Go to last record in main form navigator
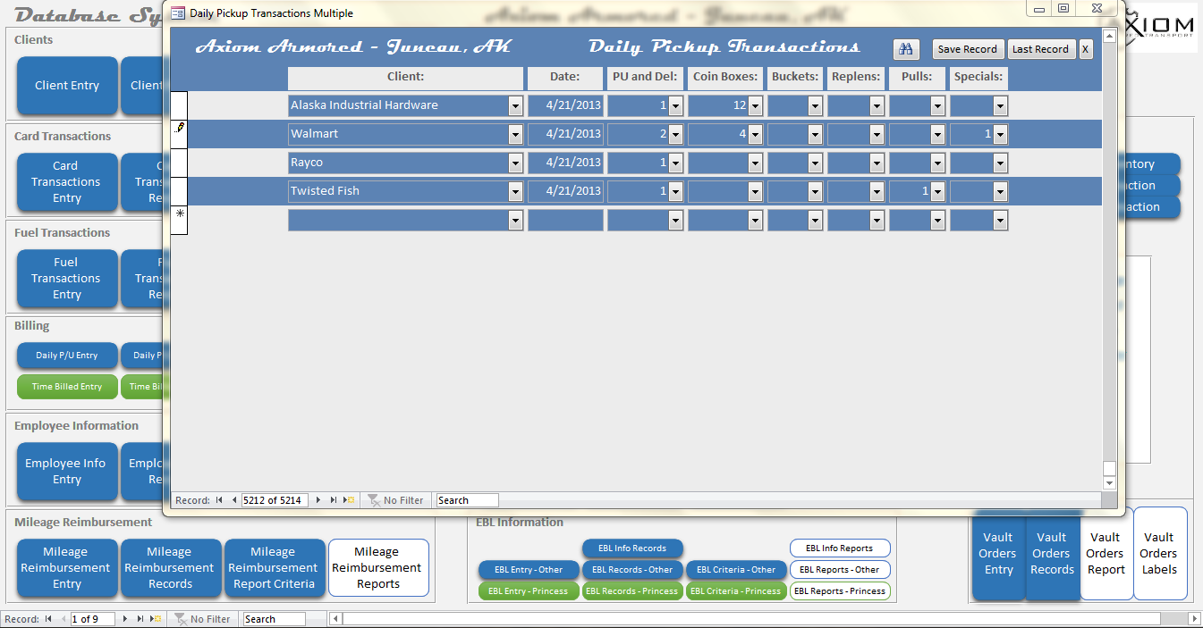The height and width of the screenshot is (628, 1203). pos(140,619)
